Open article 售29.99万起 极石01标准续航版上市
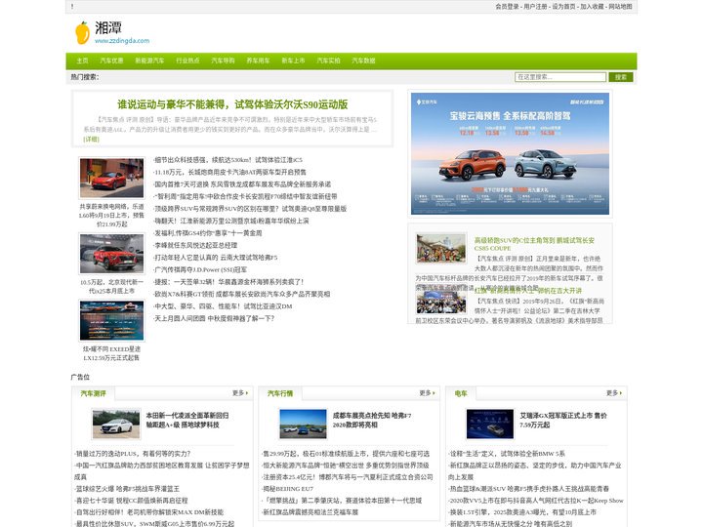Screen dimensions: 703x527 (346, 454)
